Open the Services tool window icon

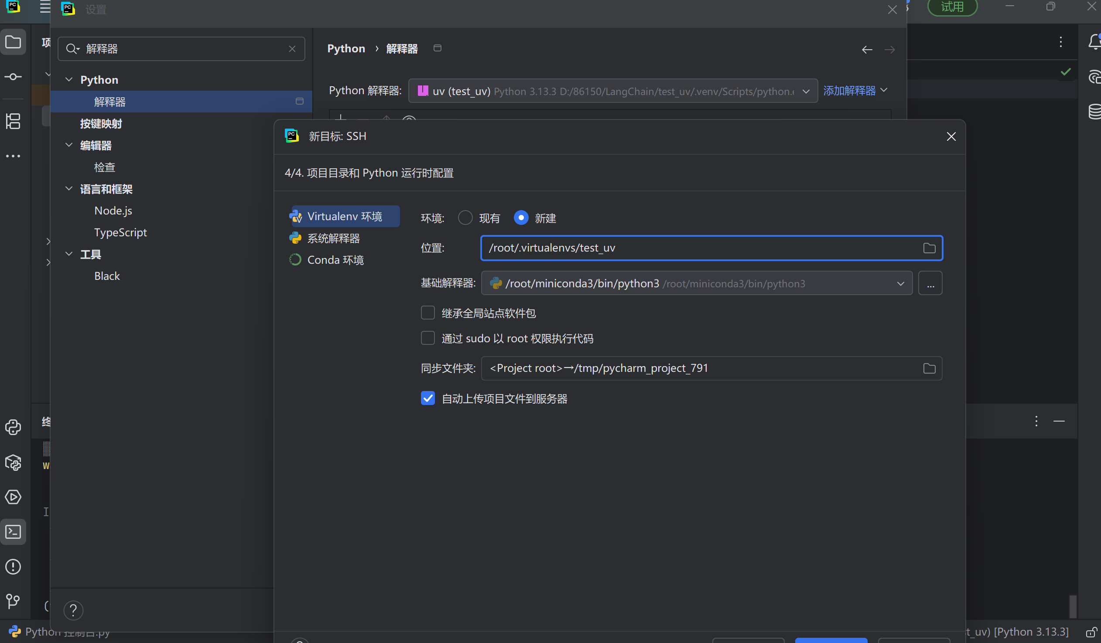(x=13, y=497)
